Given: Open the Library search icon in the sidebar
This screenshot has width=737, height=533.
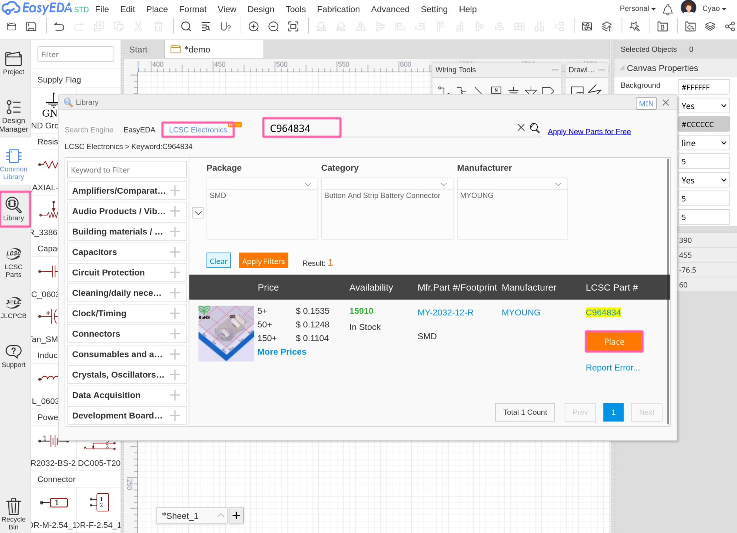Looking at the screenshot, I should coord(13,209).
